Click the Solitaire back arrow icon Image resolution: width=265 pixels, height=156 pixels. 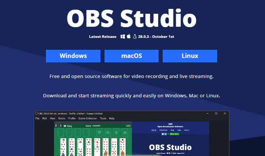tap(61, 126)
